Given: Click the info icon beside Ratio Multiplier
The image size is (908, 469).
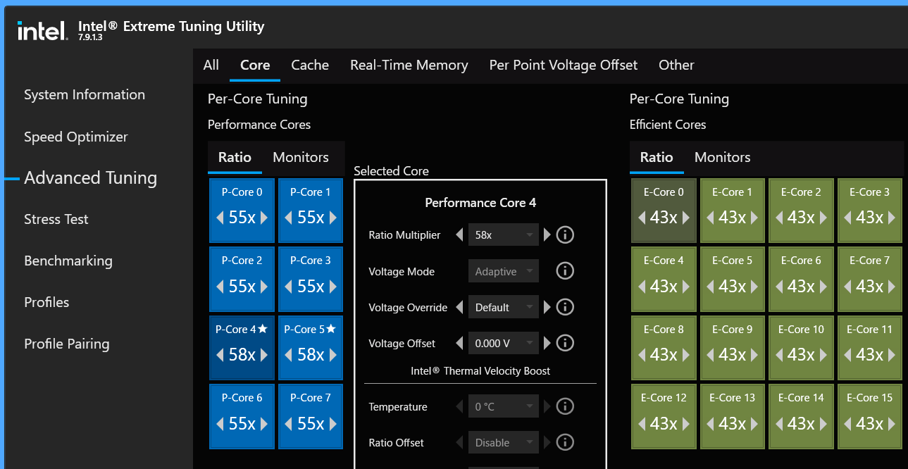Looking at the screenshot, I should point(565,234).
